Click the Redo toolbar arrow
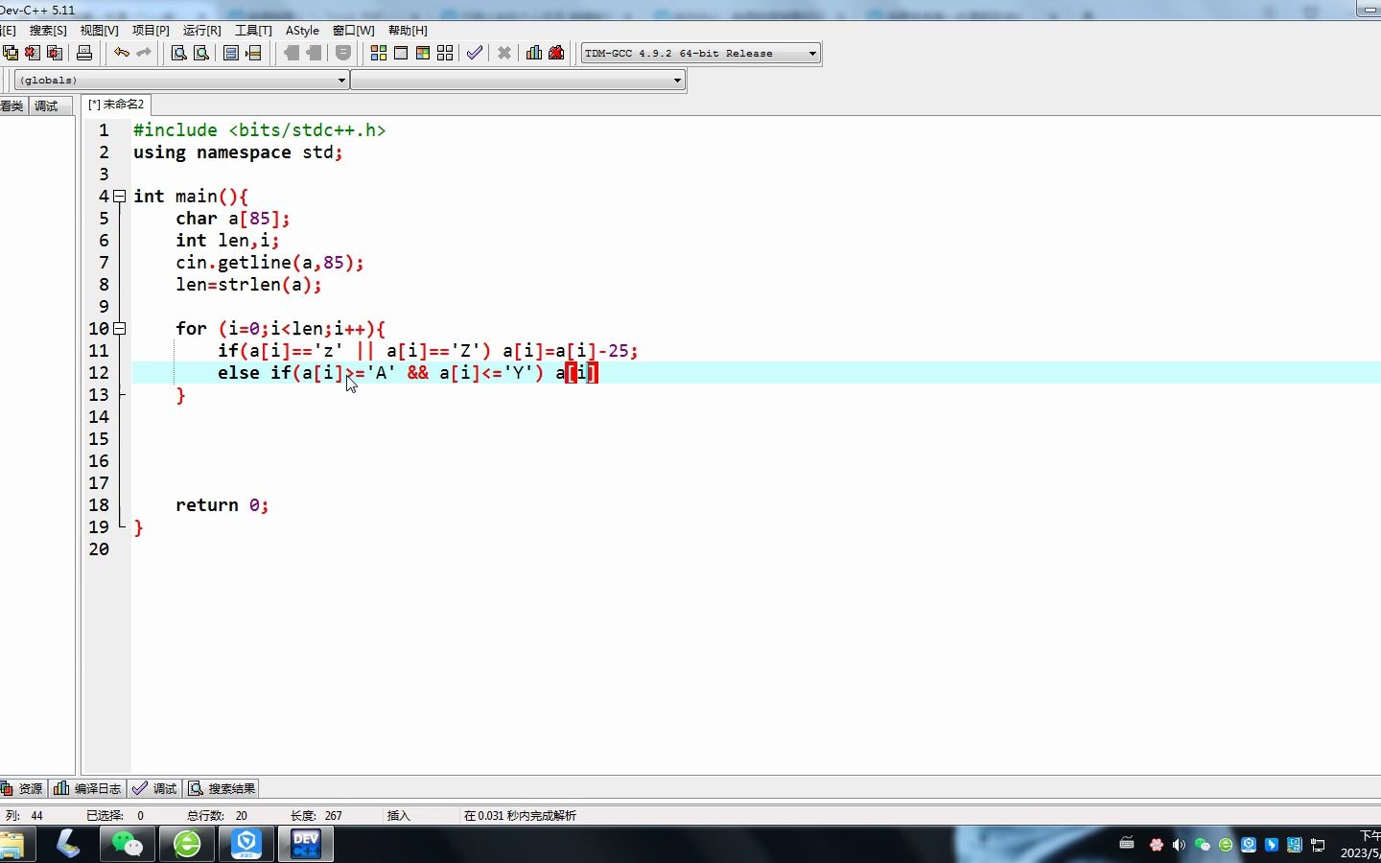This screenshot has width=1381, height=863. (144, 53)
